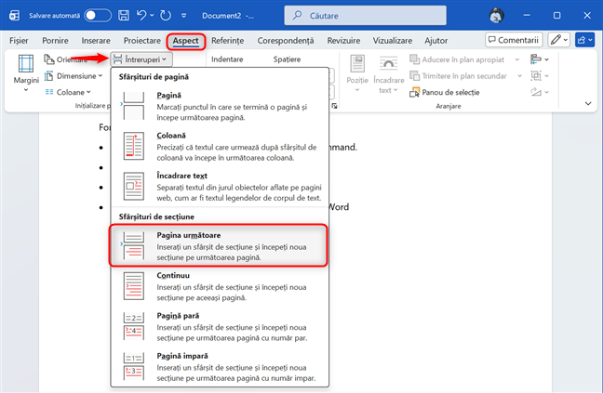Open the Revizuire tab
This screenshot has height=393, width=603.
pyautogui.click(x=343, y=40)
